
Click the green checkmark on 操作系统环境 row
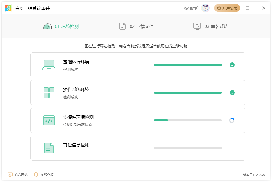pos(232,92)
